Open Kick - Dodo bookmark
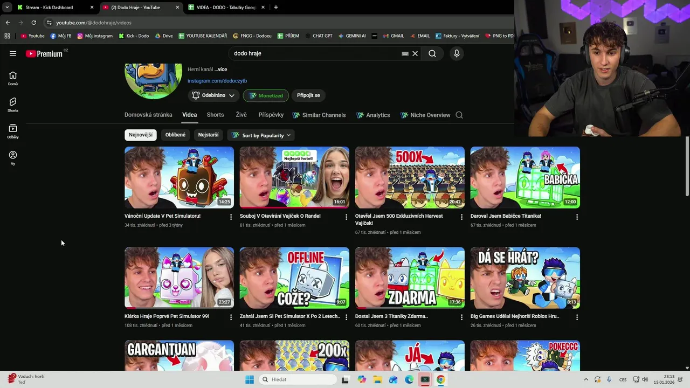Screen dimensions: 690x388 [134, 36]
